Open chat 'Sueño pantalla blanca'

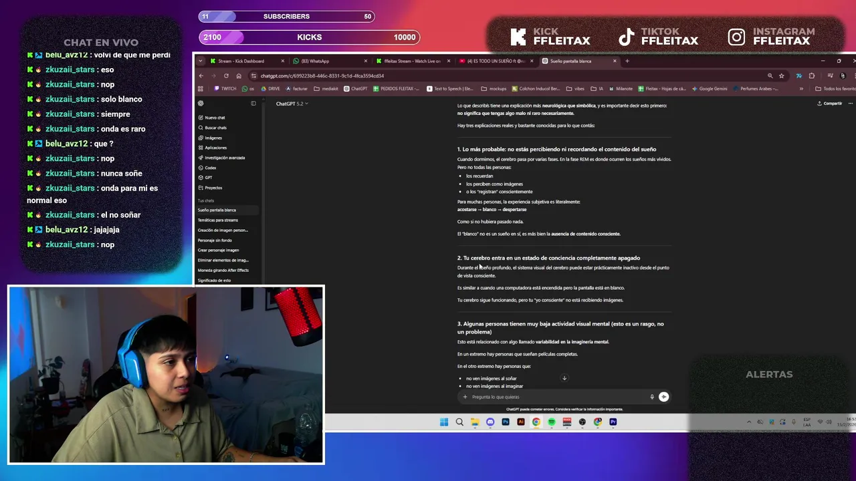click(x=227, y=210)
